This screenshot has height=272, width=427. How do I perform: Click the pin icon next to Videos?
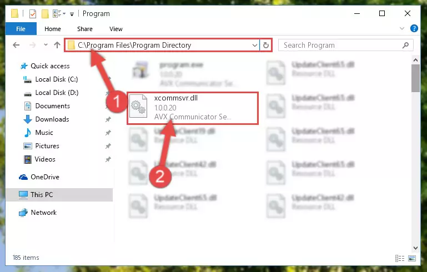pyautogui.click(x=108, y=159)
